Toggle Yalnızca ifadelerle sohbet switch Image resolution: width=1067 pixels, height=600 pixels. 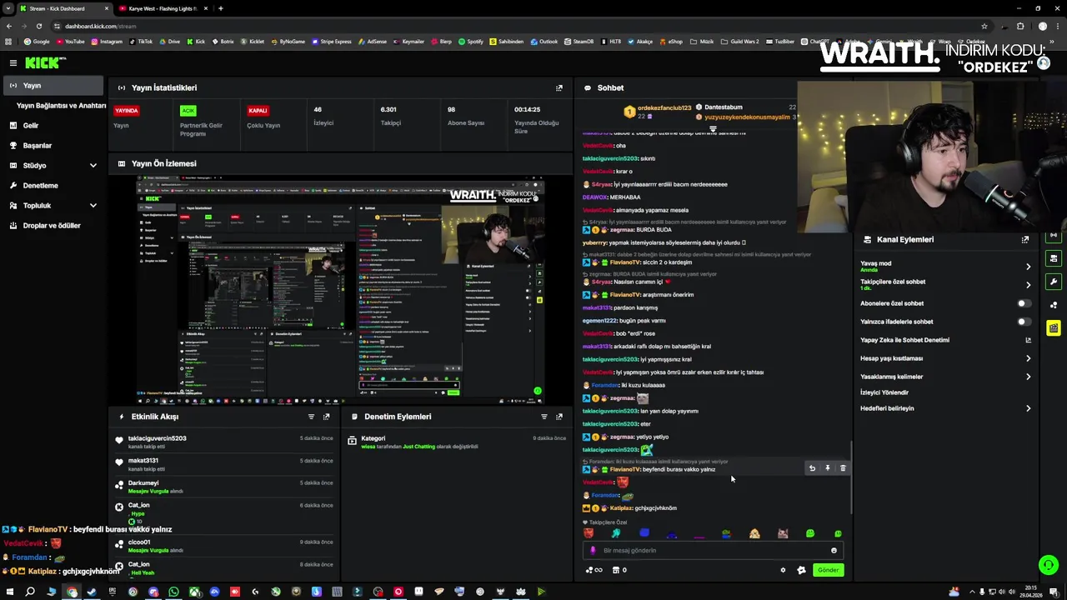coord(1024,322)
